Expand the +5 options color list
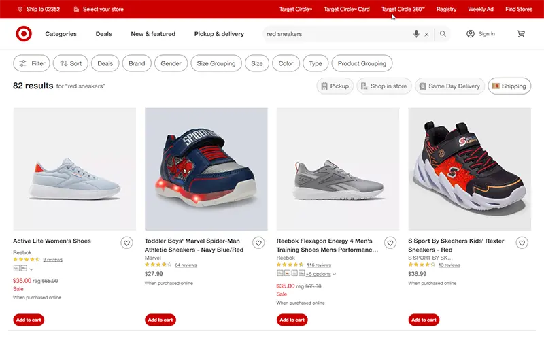This screenshot has width=544, height=340. (320, 274)
